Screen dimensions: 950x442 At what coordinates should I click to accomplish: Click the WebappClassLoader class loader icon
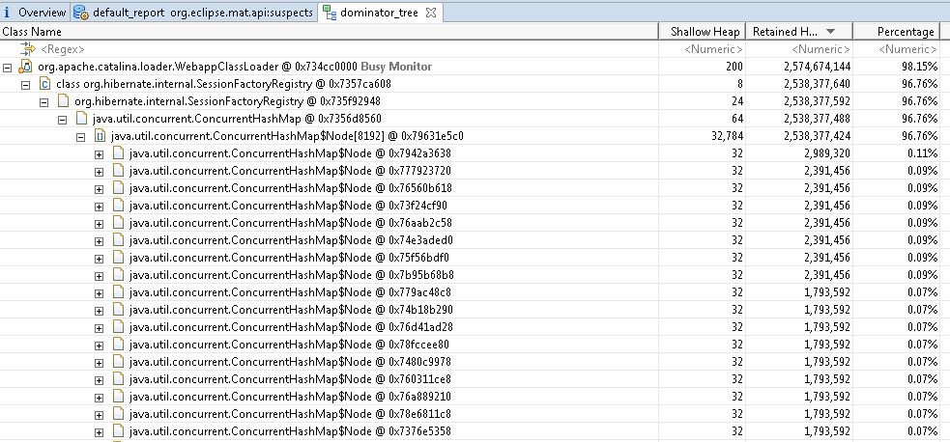[26, 67]
